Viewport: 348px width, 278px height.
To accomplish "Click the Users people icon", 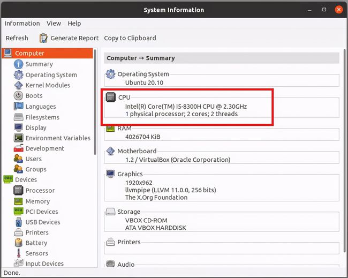I will click(x=18, y=159).
